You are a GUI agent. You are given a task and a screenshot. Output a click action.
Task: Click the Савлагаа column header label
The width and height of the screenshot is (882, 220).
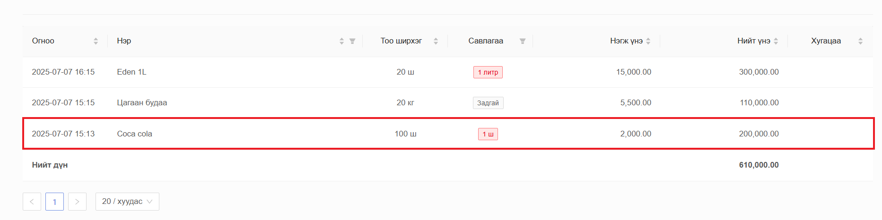point(486,41)
